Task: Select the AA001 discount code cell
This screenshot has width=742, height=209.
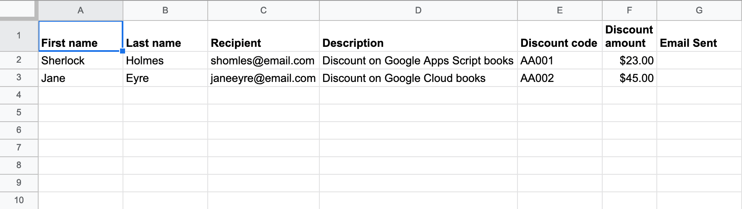Action: coord(560,61)
